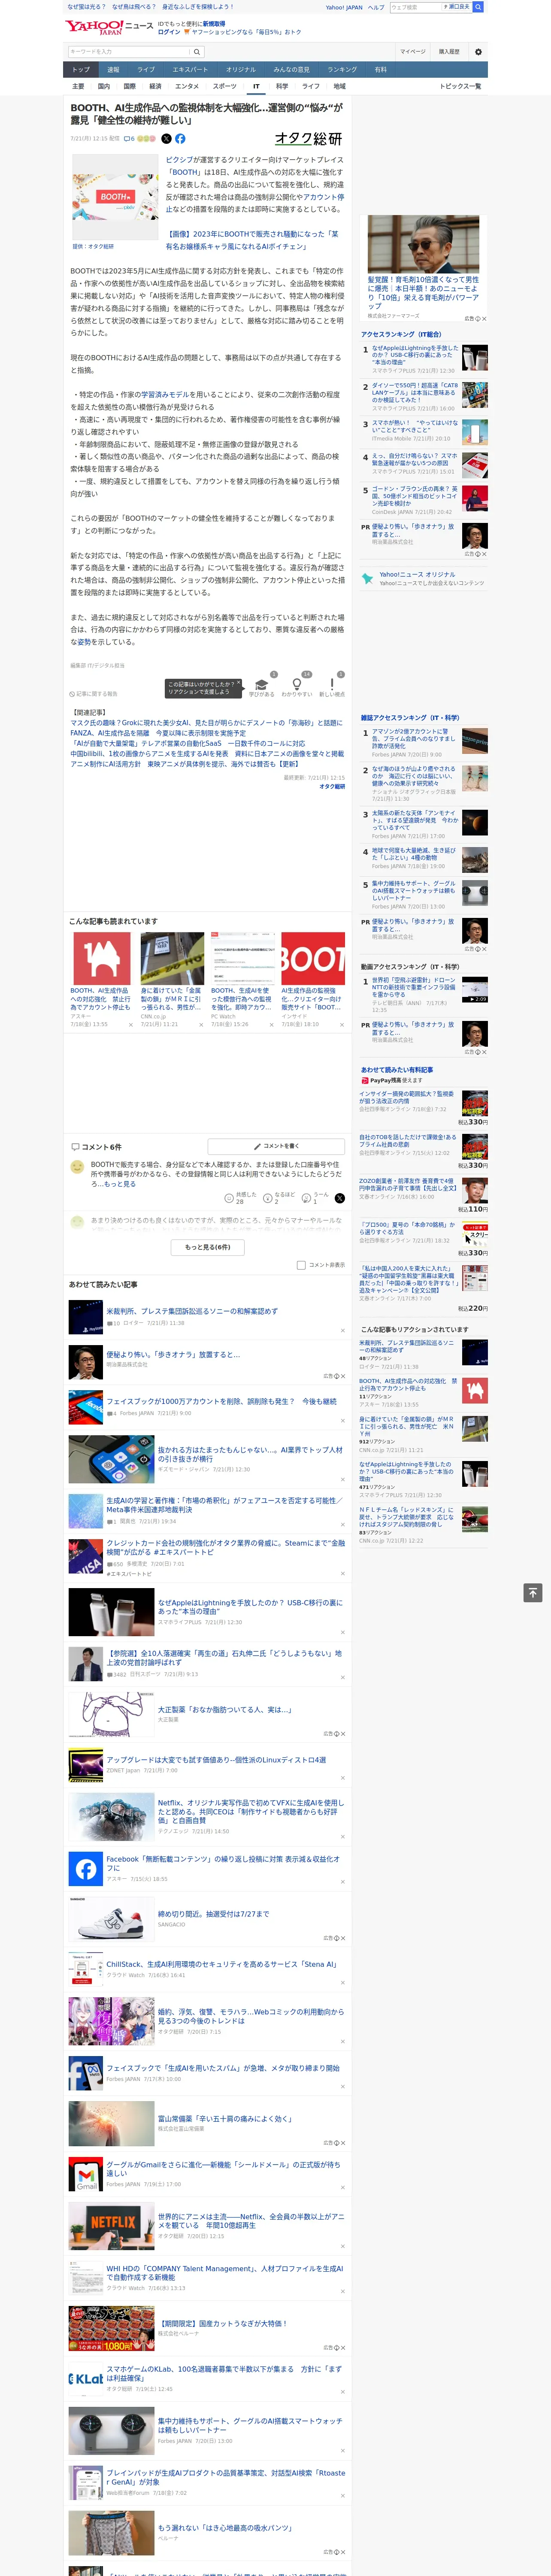
Task: Open comment count bubble icon showing 6
Action: (129, 139)
